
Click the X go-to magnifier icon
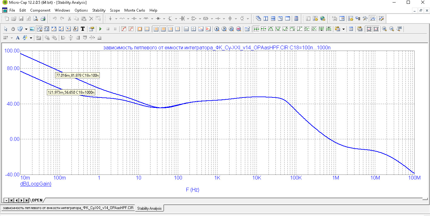click(x=217, y=29)
